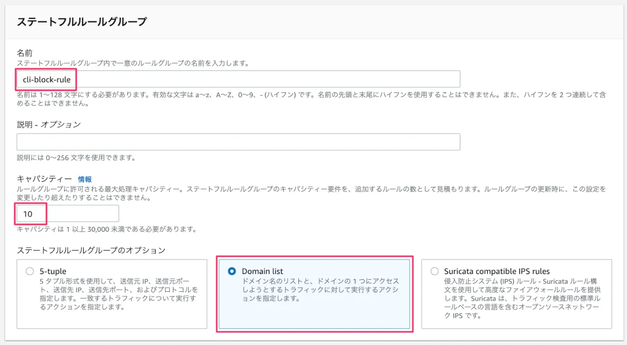Open the 情報 link beside キャパシティー
Screen dimensions: 627x345
(85, 179)
